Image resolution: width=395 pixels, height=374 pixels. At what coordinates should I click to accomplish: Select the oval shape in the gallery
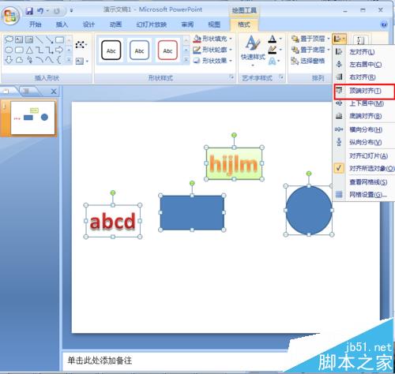pyautogui.click(x=9, y=50)
